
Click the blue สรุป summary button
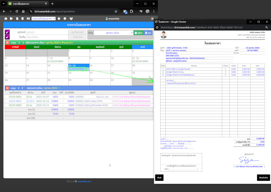pyautogui.click(x=148, y=33)
